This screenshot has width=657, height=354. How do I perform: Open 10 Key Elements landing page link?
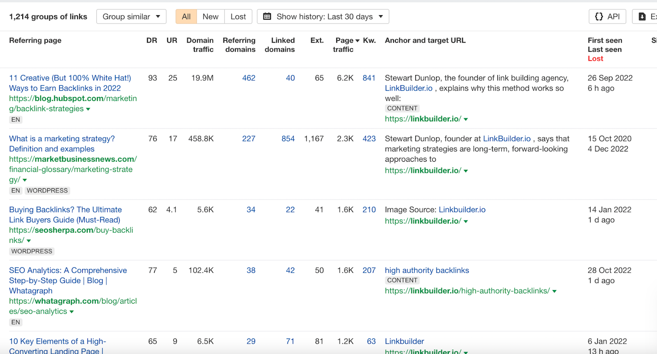click(57, 346)
